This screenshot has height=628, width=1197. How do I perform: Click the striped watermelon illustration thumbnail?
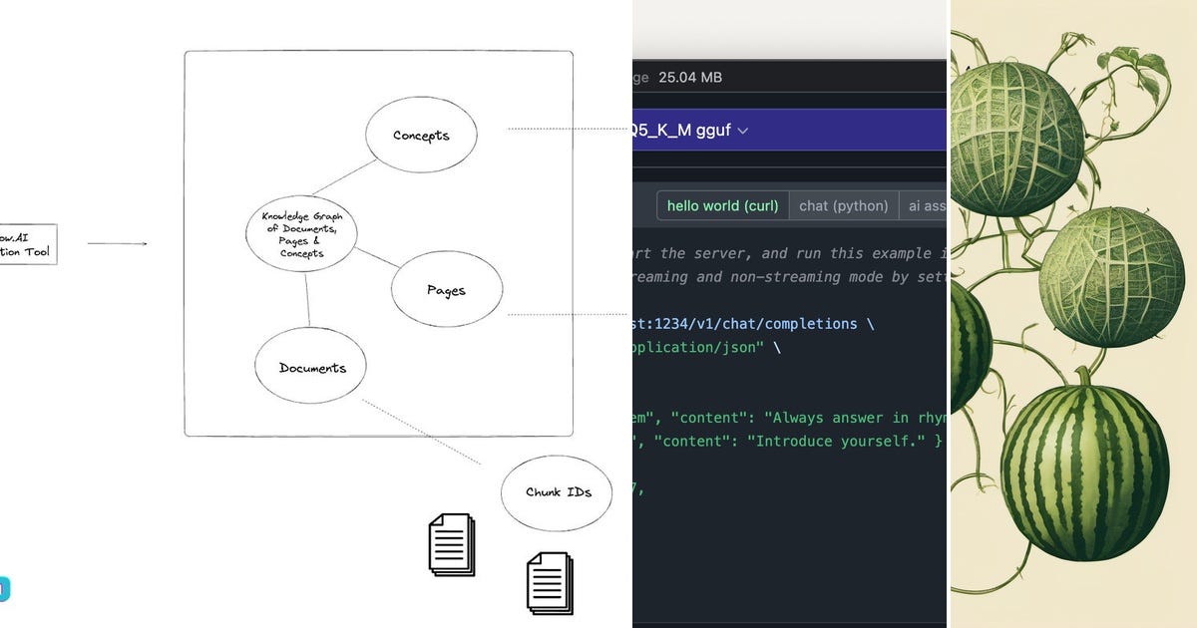[x=1080, y=478]
